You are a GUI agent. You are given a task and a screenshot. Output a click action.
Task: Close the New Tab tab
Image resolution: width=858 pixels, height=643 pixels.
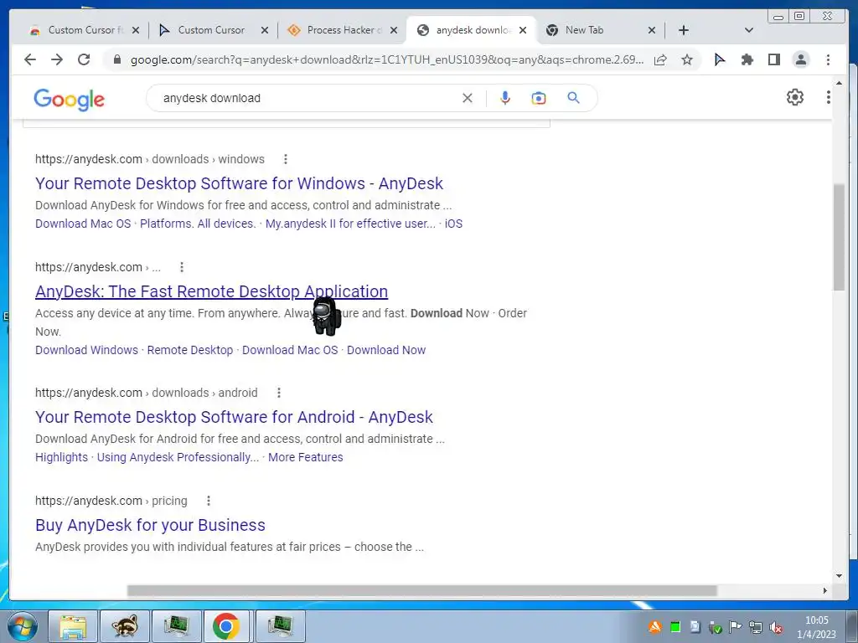pyautogui.click(x=652, y=30)
